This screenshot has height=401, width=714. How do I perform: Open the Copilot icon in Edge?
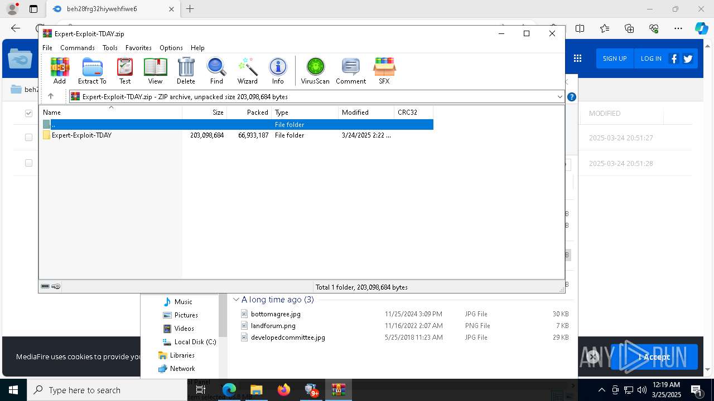[701, 28]
